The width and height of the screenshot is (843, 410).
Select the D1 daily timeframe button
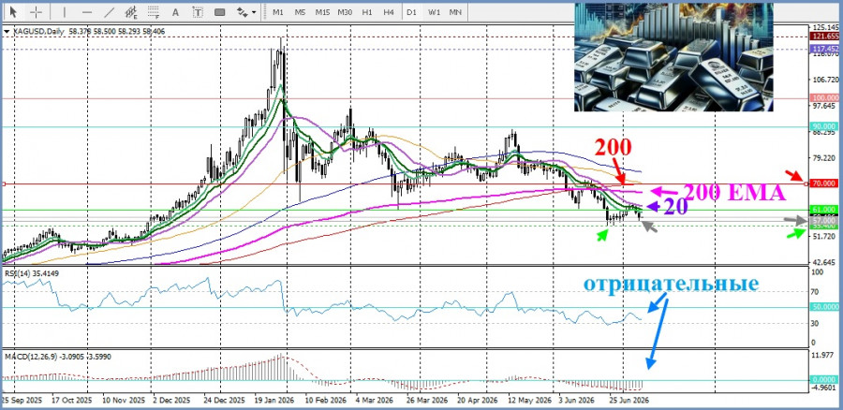(x=412, y=12)
